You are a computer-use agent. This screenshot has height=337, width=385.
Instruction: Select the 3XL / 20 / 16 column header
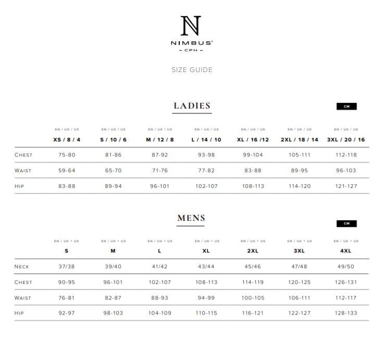[x=346, y=140]
